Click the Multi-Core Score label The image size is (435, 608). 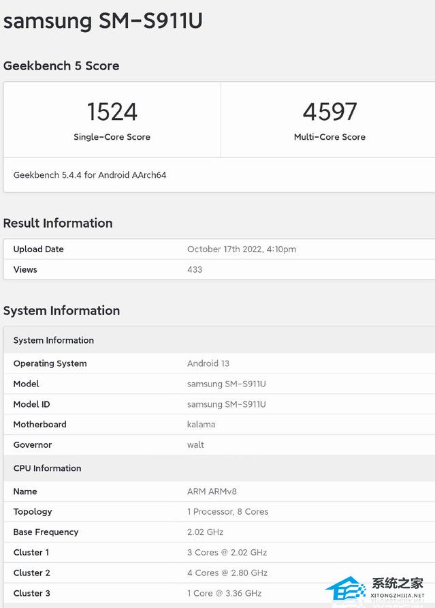(x=329, y=137)
